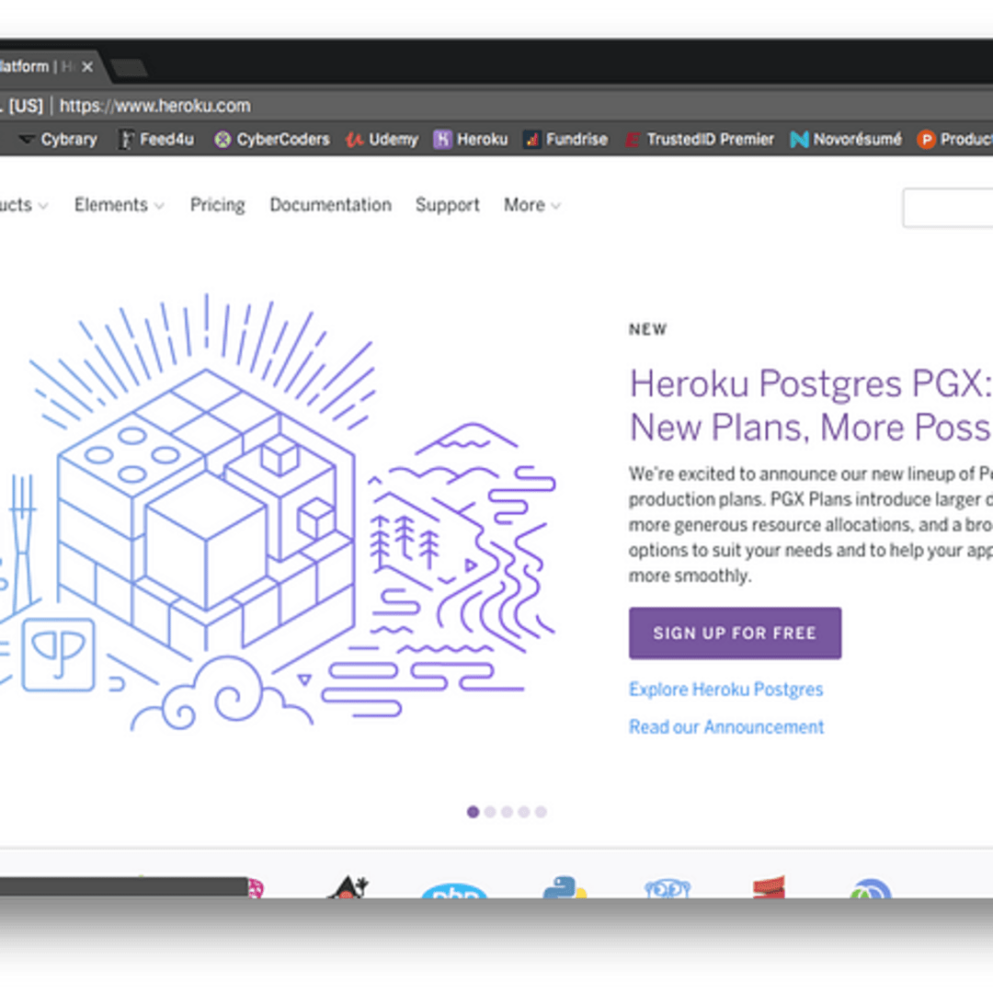Open a new browser tab
Image resolution: width=993 pixels, height=993 pixels.
pyautogui.click(x=129, y=67)
